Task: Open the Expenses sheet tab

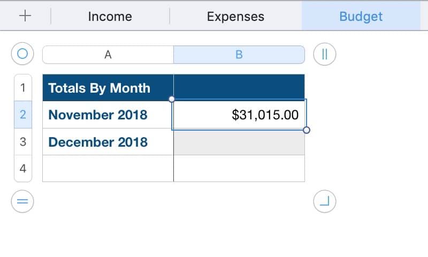Action: tap(235, 16)
